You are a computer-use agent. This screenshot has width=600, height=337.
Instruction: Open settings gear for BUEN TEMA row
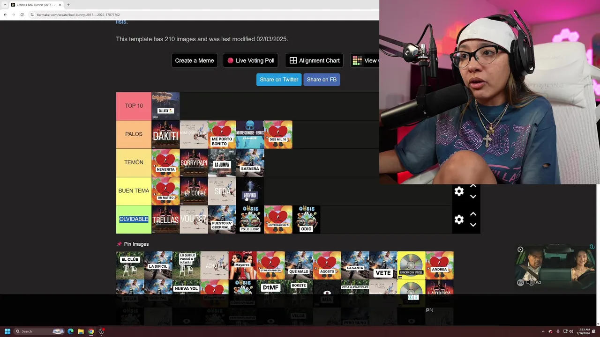tap(459, 191)
